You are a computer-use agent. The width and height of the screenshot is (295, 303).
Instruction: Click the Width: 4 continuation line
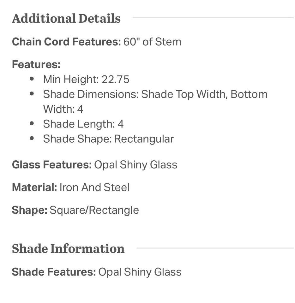tap(63, 109)
